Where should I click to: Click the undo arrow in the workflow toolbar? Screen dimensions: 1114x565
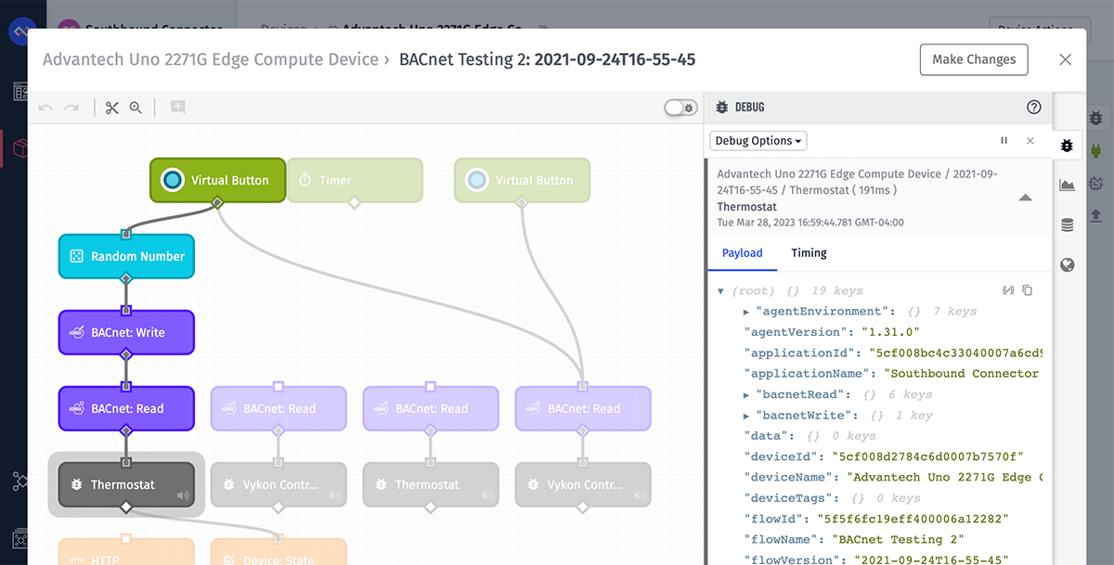tap(45, 108)
